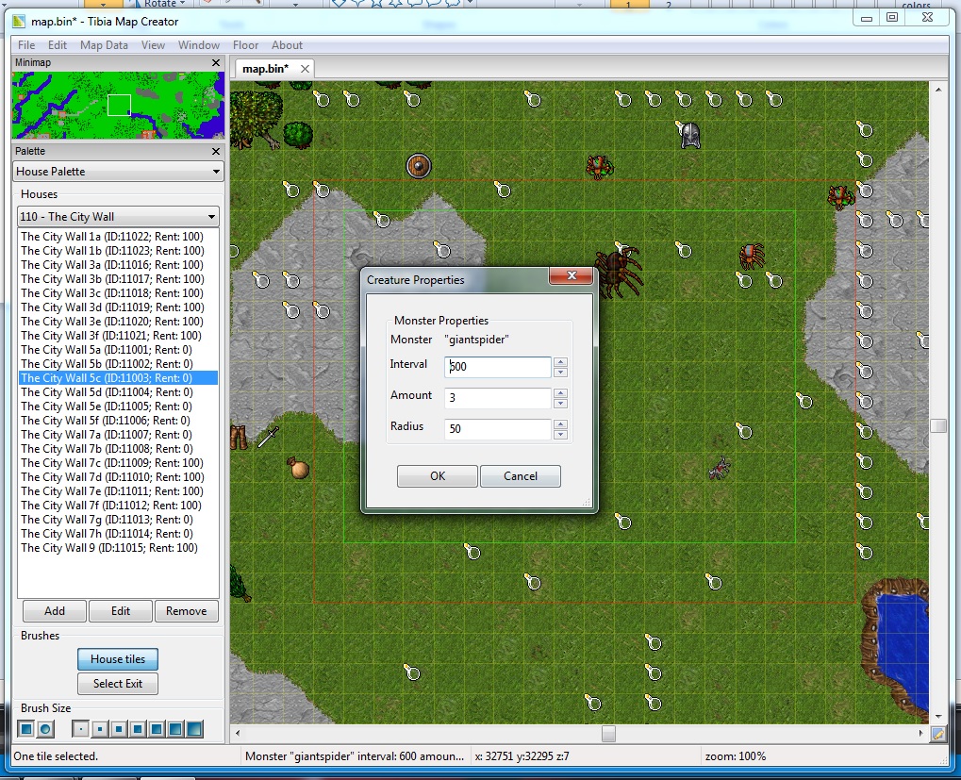Open the Map Data menu
The height and width of the screenshot is (780, 961).
(x=104, y=45)
